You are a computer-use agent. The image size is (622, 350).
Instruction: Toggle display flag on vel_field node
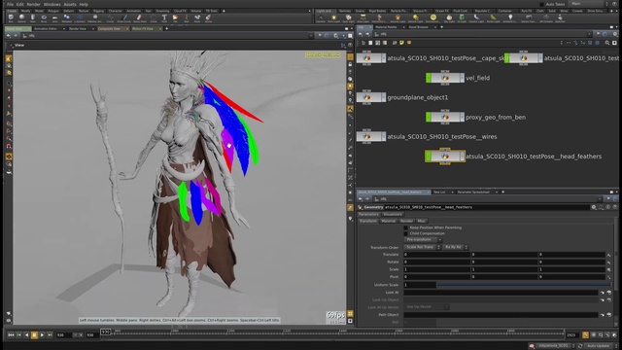click(x=429, y=78)
